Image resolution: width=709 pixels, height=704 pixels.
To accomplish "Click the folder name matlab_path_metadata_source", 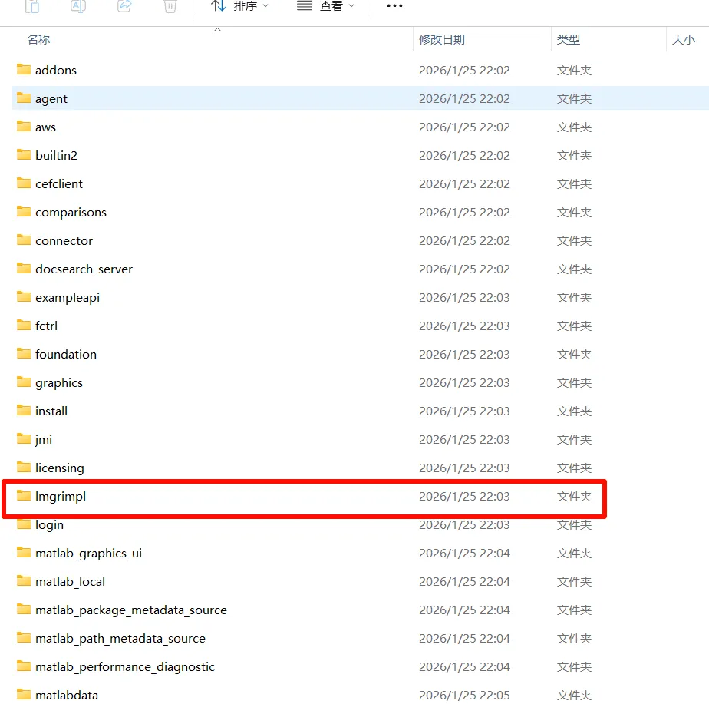I will [x=120, y=639].
